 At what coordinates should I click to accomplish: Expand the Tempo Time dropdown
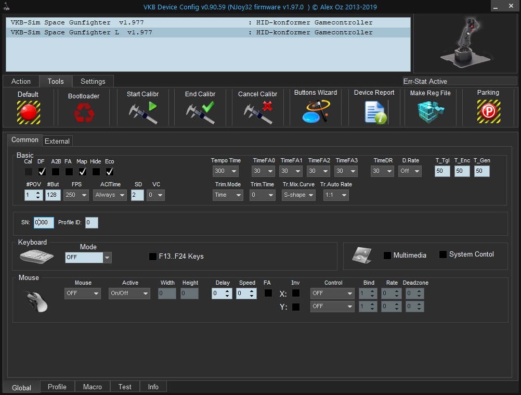click(x=225, y=171)
